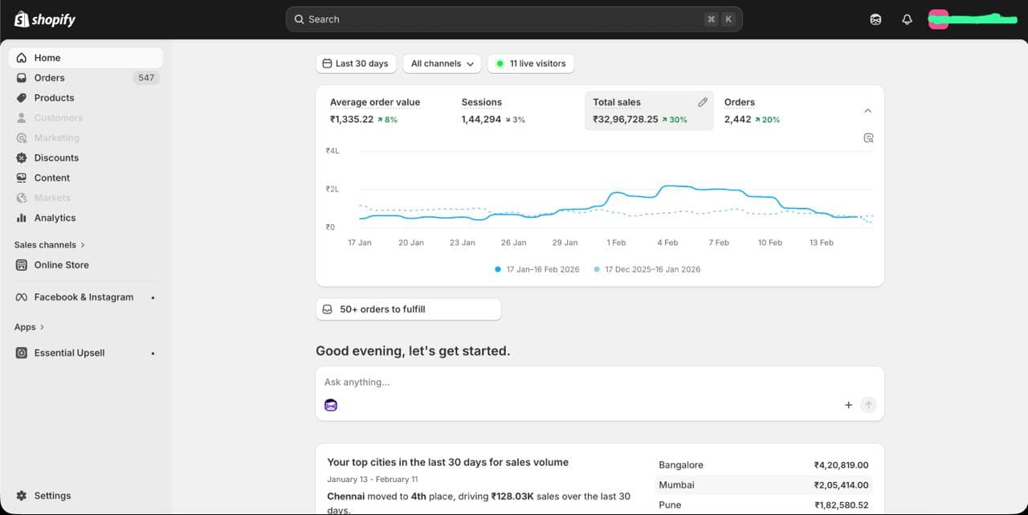Toggle comparison period 17 Dec 2025–16 Jan 2026 legend

click(x=647, y=269)
